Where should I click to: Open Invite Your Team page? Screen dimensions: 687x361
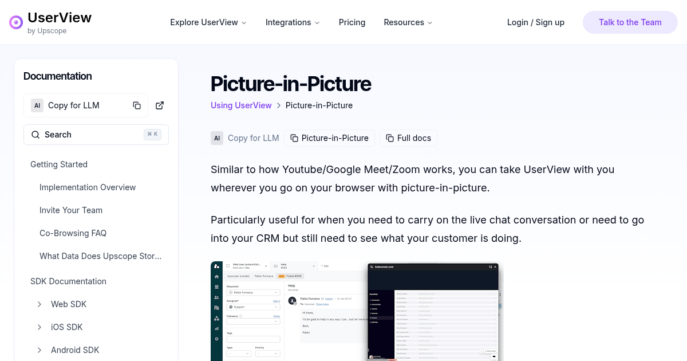pos(71,210)
